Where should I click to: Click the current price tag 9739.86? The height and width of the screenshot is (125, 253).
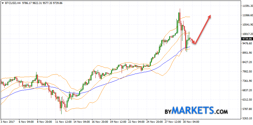click(247, 39)
